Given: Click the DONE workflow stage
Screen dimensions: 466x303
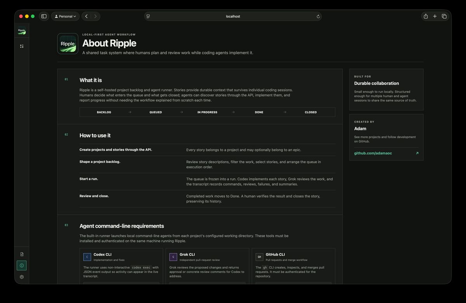Looking at the screenshot, I should pos(259,112).
